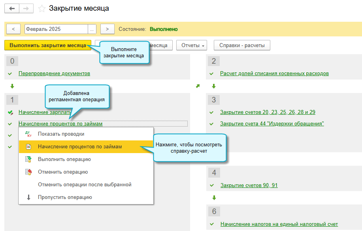
Task: Click the Выполнить операцию icon
Action: [x=28, y=159]
